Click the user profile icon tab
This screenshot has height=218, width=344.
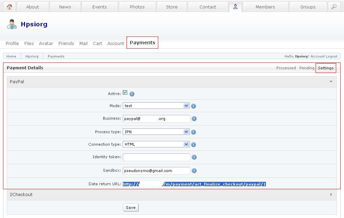pyautogui.click(x=235, y=7)
